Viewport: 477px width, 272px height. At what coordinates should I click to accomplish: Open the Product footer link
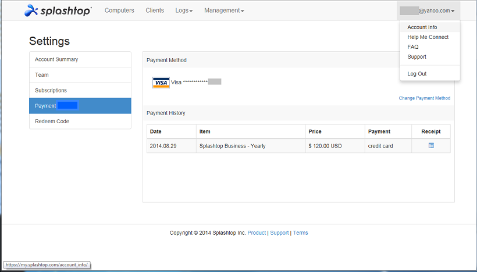(x=257, y=233)
